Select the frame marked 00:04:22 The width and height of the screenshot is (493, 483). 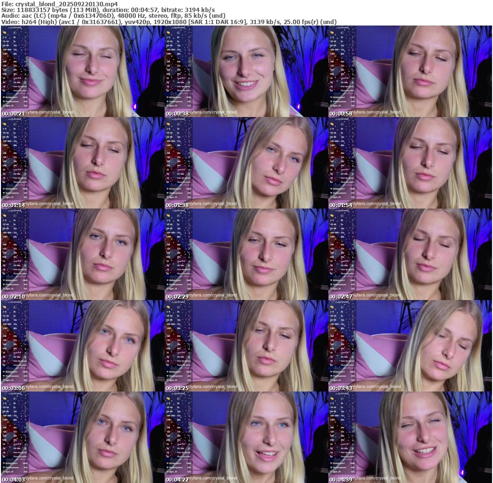pos(246,437)
